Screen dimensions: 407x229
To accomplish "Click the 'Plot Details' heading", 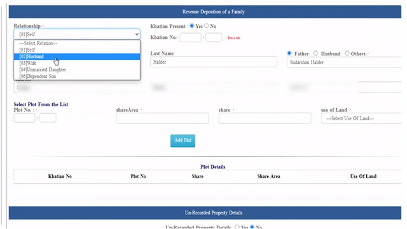I will (x=213, y=167).
